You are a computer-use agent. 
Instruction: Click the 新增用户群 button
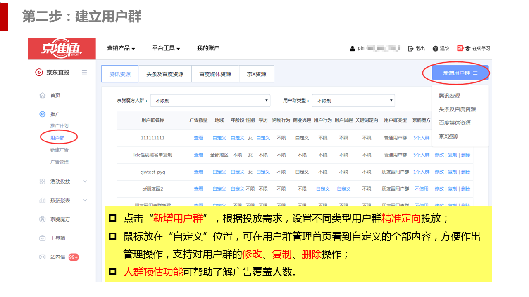click(x=460, y=73)
